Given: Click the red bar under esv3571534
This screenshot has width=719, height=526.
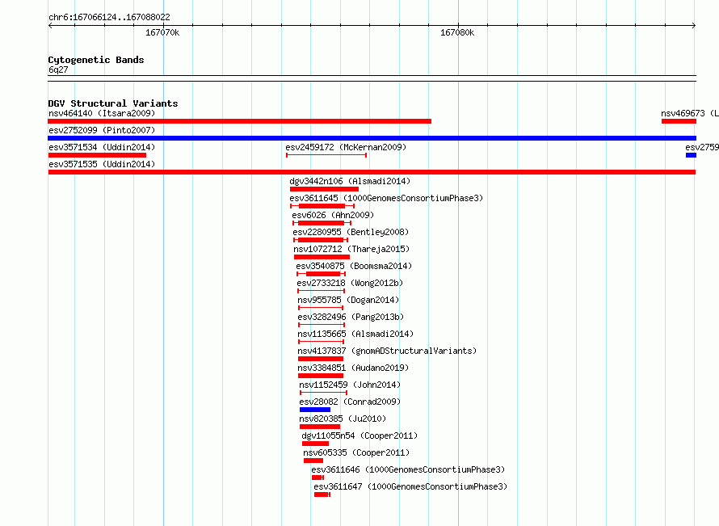Looking at the screenshot, I should click(97, 155).
